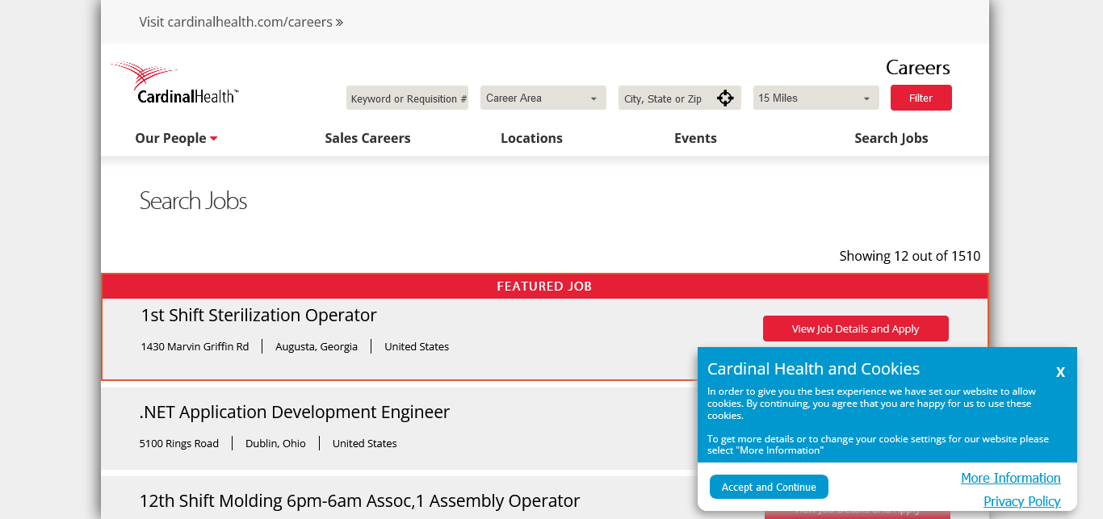Click the Keyword or Requisition # field
Screen dimensions: 1103x519
407,98
